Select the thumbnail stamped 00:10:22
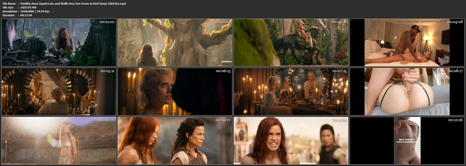The height and width of the screenshot is (166, 466). coord(175,141)
